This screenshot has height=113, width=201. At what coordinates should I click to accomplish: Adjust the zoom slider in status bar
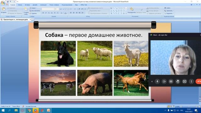point(189,106)
